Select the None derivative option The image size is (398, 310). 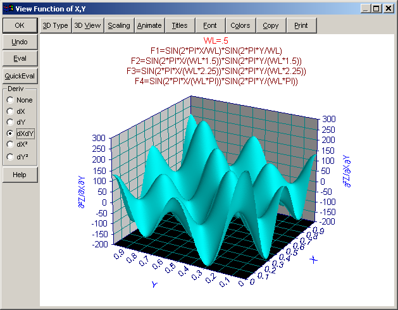click(x=20, y=100)
